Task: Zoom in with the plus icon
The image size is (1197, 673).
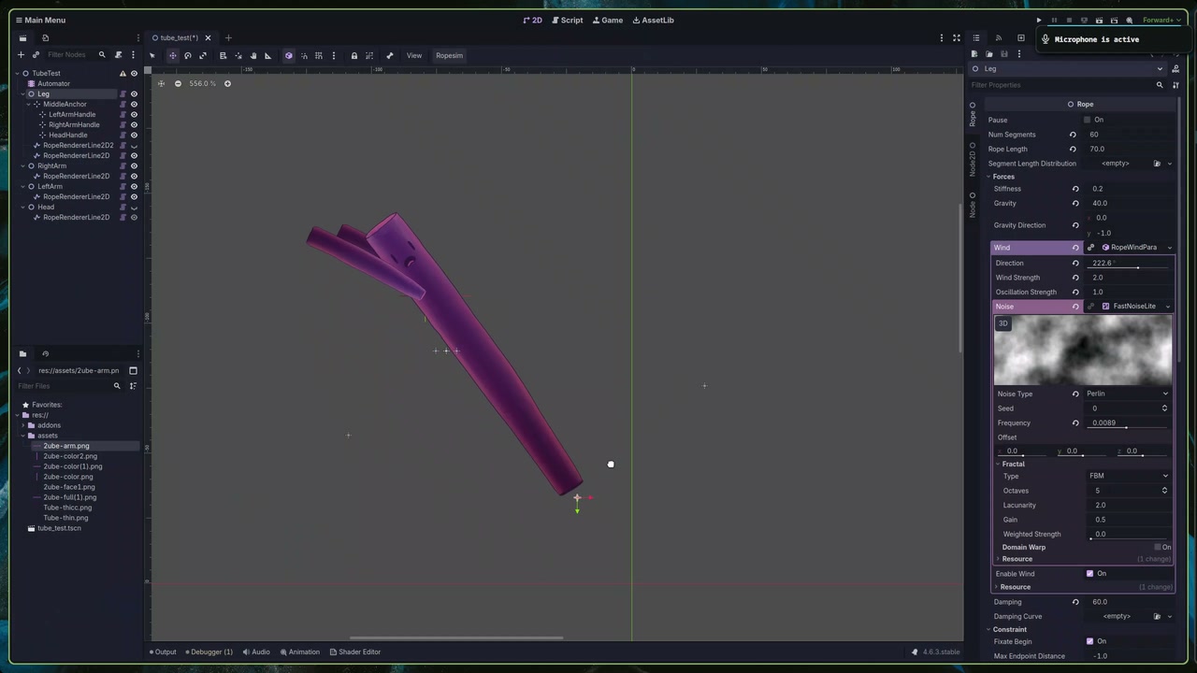Action: (227, 83)
